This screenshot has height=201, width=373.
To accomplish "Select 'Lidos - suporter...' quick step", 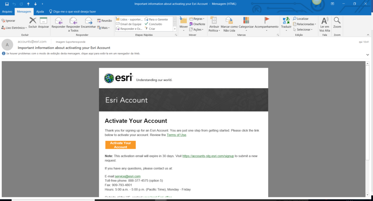I will click(129, 19).
